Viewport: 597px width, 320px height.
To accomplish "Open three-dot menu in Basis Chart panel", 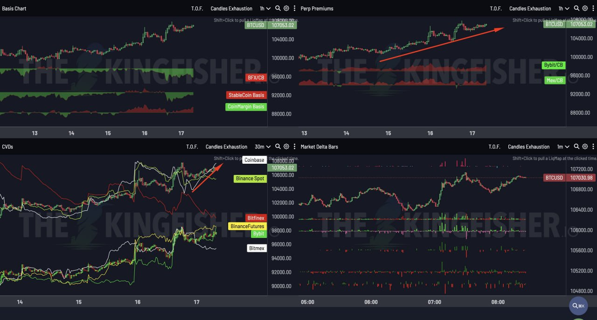I will tap(294, 8).
